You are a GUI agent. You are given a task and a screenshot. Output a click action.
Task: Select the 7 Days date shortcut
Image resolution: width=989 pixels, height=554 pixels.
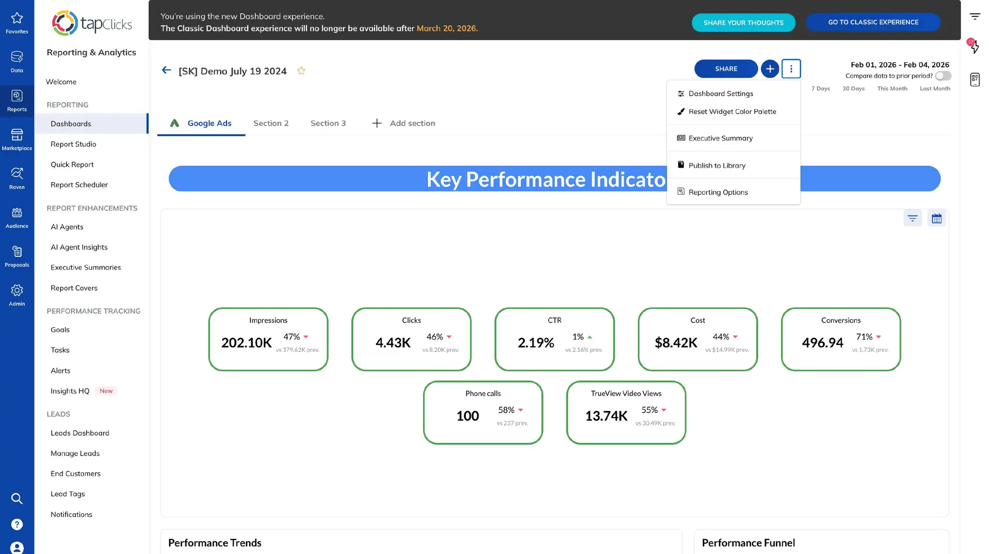click(x=821, y=88)
